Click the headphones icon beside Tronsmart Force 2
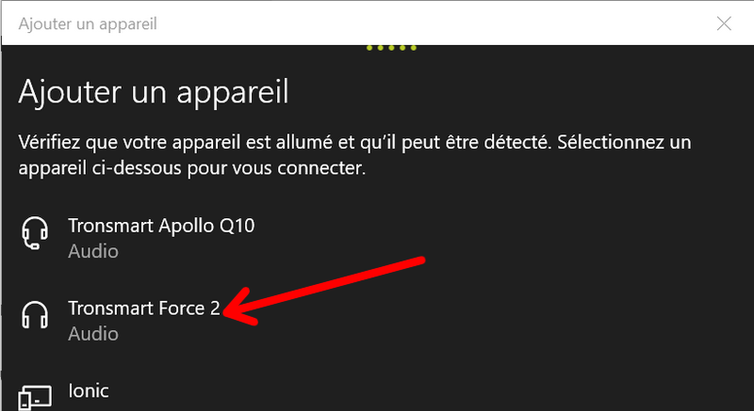 (35, 316)
